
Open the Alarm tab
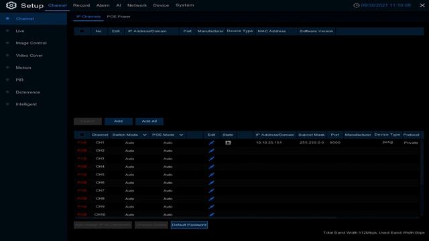coord(103,5)
